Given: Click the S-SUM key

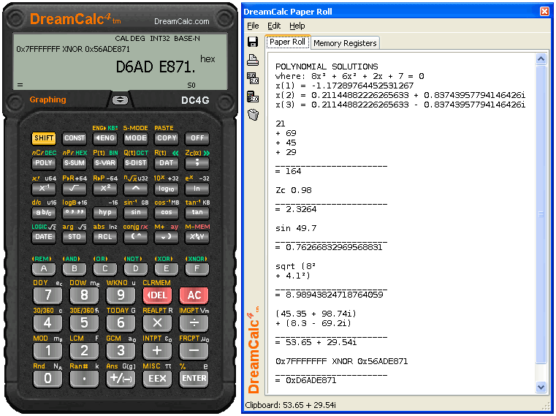Looking at the screenshot, I should tap(75, 163).
